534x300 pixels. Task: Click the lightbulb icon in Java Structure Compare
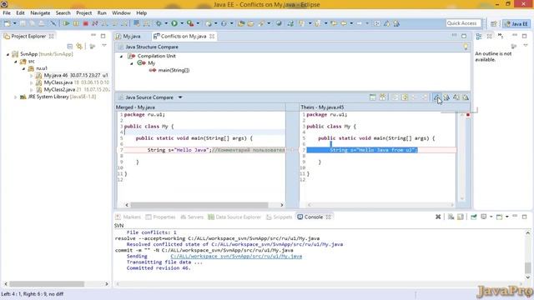tap(466, 47)
